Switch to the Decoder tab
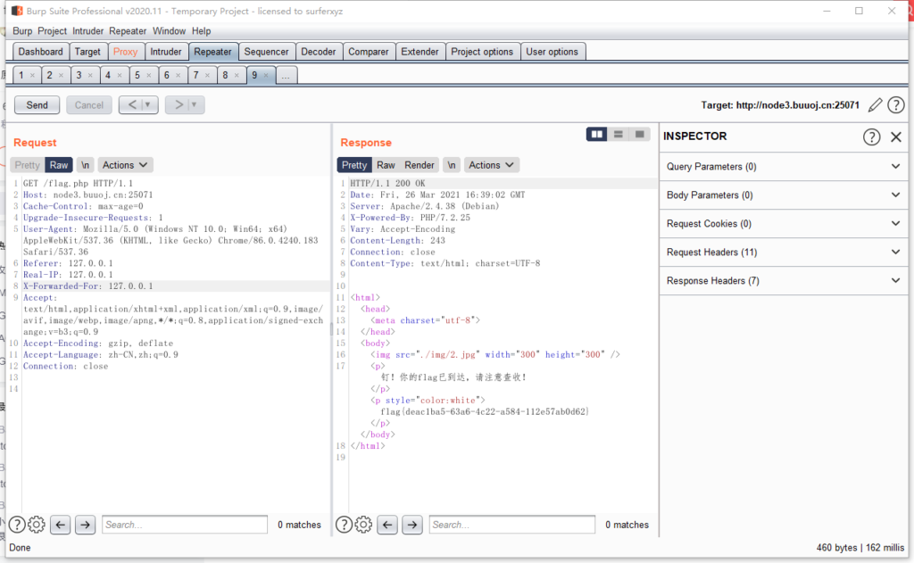This screenshot has width=914, height=563. tap(319, 52)
